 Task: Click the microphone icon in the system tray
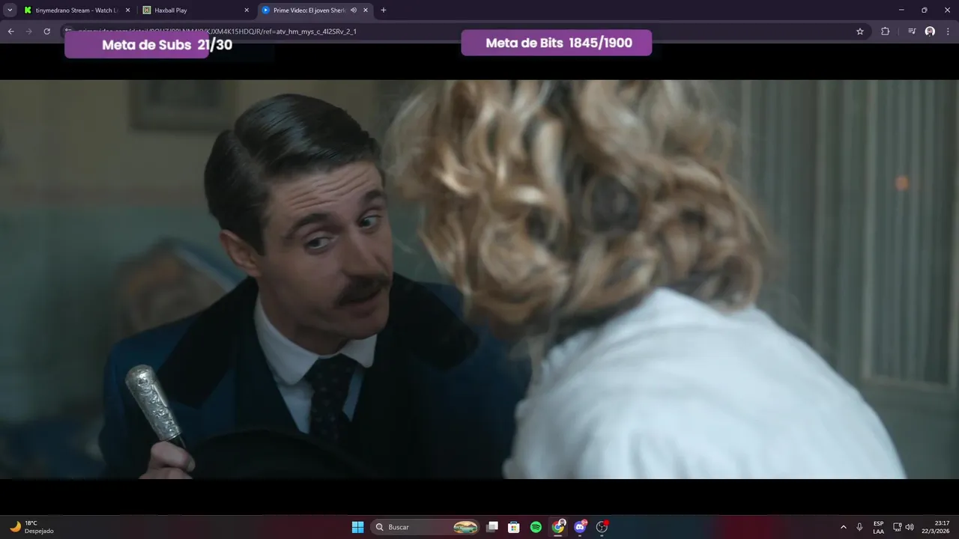pos(859,527)
